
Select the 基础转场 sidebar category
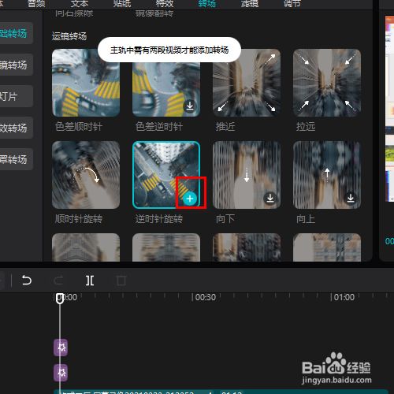pos(17,33)
